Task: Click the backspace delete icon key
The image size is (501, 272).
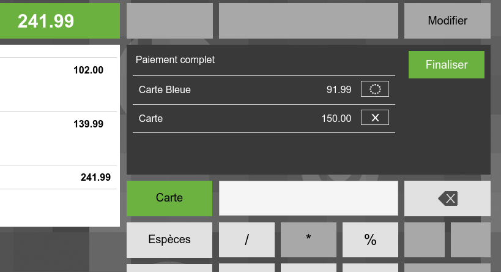Action: [x=447, y=198]
